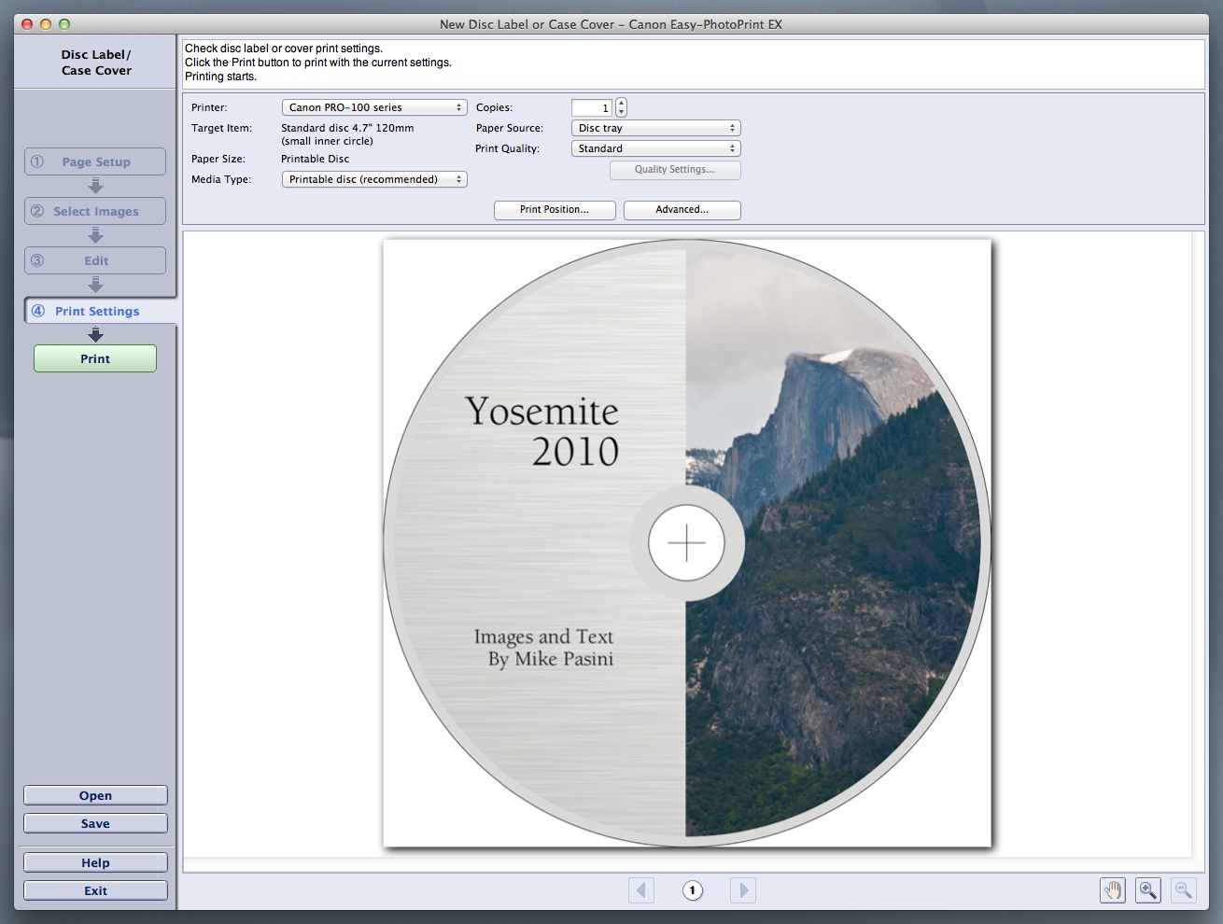Expand the Media Type dropdown
The height and width of the screenshot is (924, 1223).
(373, 179)
